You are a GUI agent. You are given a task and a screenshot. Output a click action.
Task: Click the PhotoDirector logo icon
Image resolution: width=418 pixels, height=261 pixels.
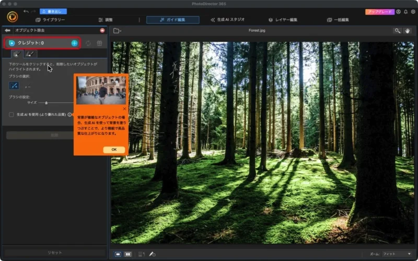click(x=12, y=17)
